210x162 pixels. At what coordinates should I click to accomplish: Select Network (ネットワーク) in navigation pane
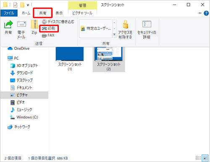(19, 127)
